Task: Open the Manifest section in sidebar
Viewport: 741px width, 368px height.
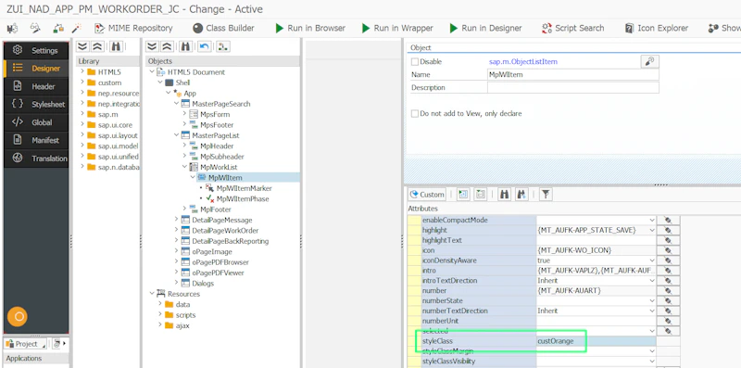Action: [37, 141]
